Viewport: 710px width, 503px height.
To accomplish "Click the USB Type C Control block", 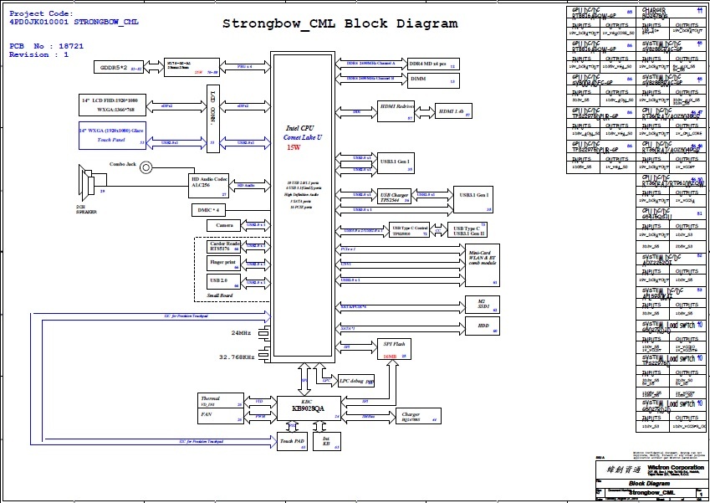I will (x=409, y=230).
